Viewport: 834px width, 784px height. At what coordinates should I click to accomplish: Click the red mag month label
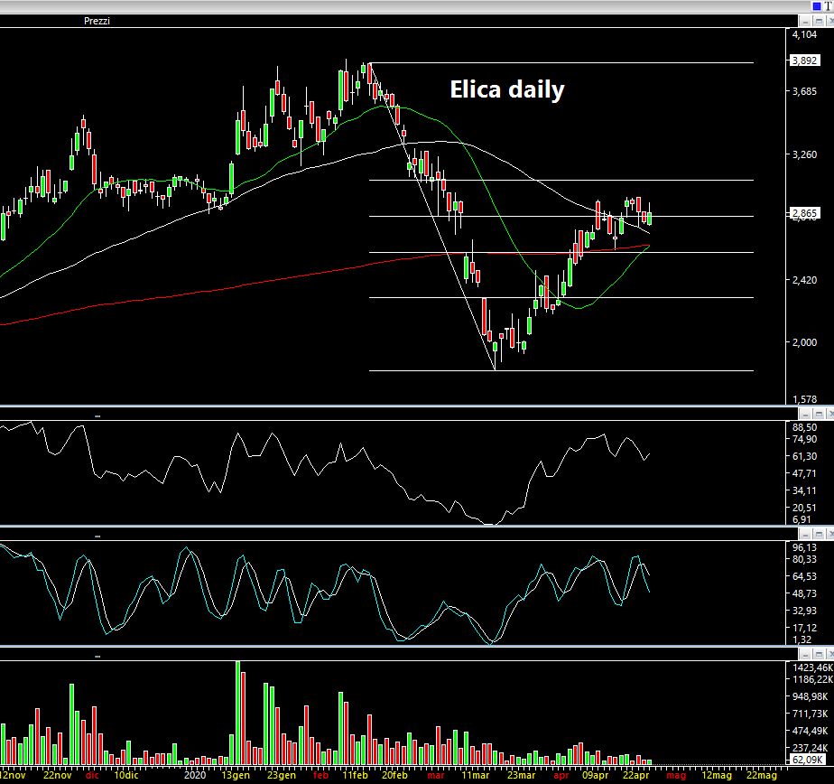pos(676,775)
